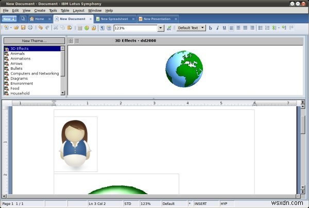The width and height of the screenshot is (309, 208).
Task: Select the Animals gallery theme
Action: [x=32, y=53]
